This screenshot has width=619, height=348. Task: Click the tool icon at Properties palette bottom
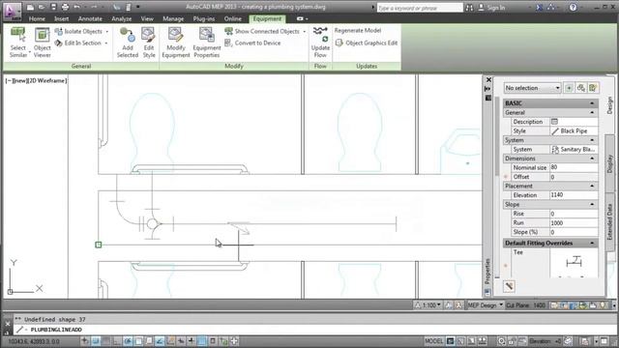pyautogui.click(x=509, y=286)
